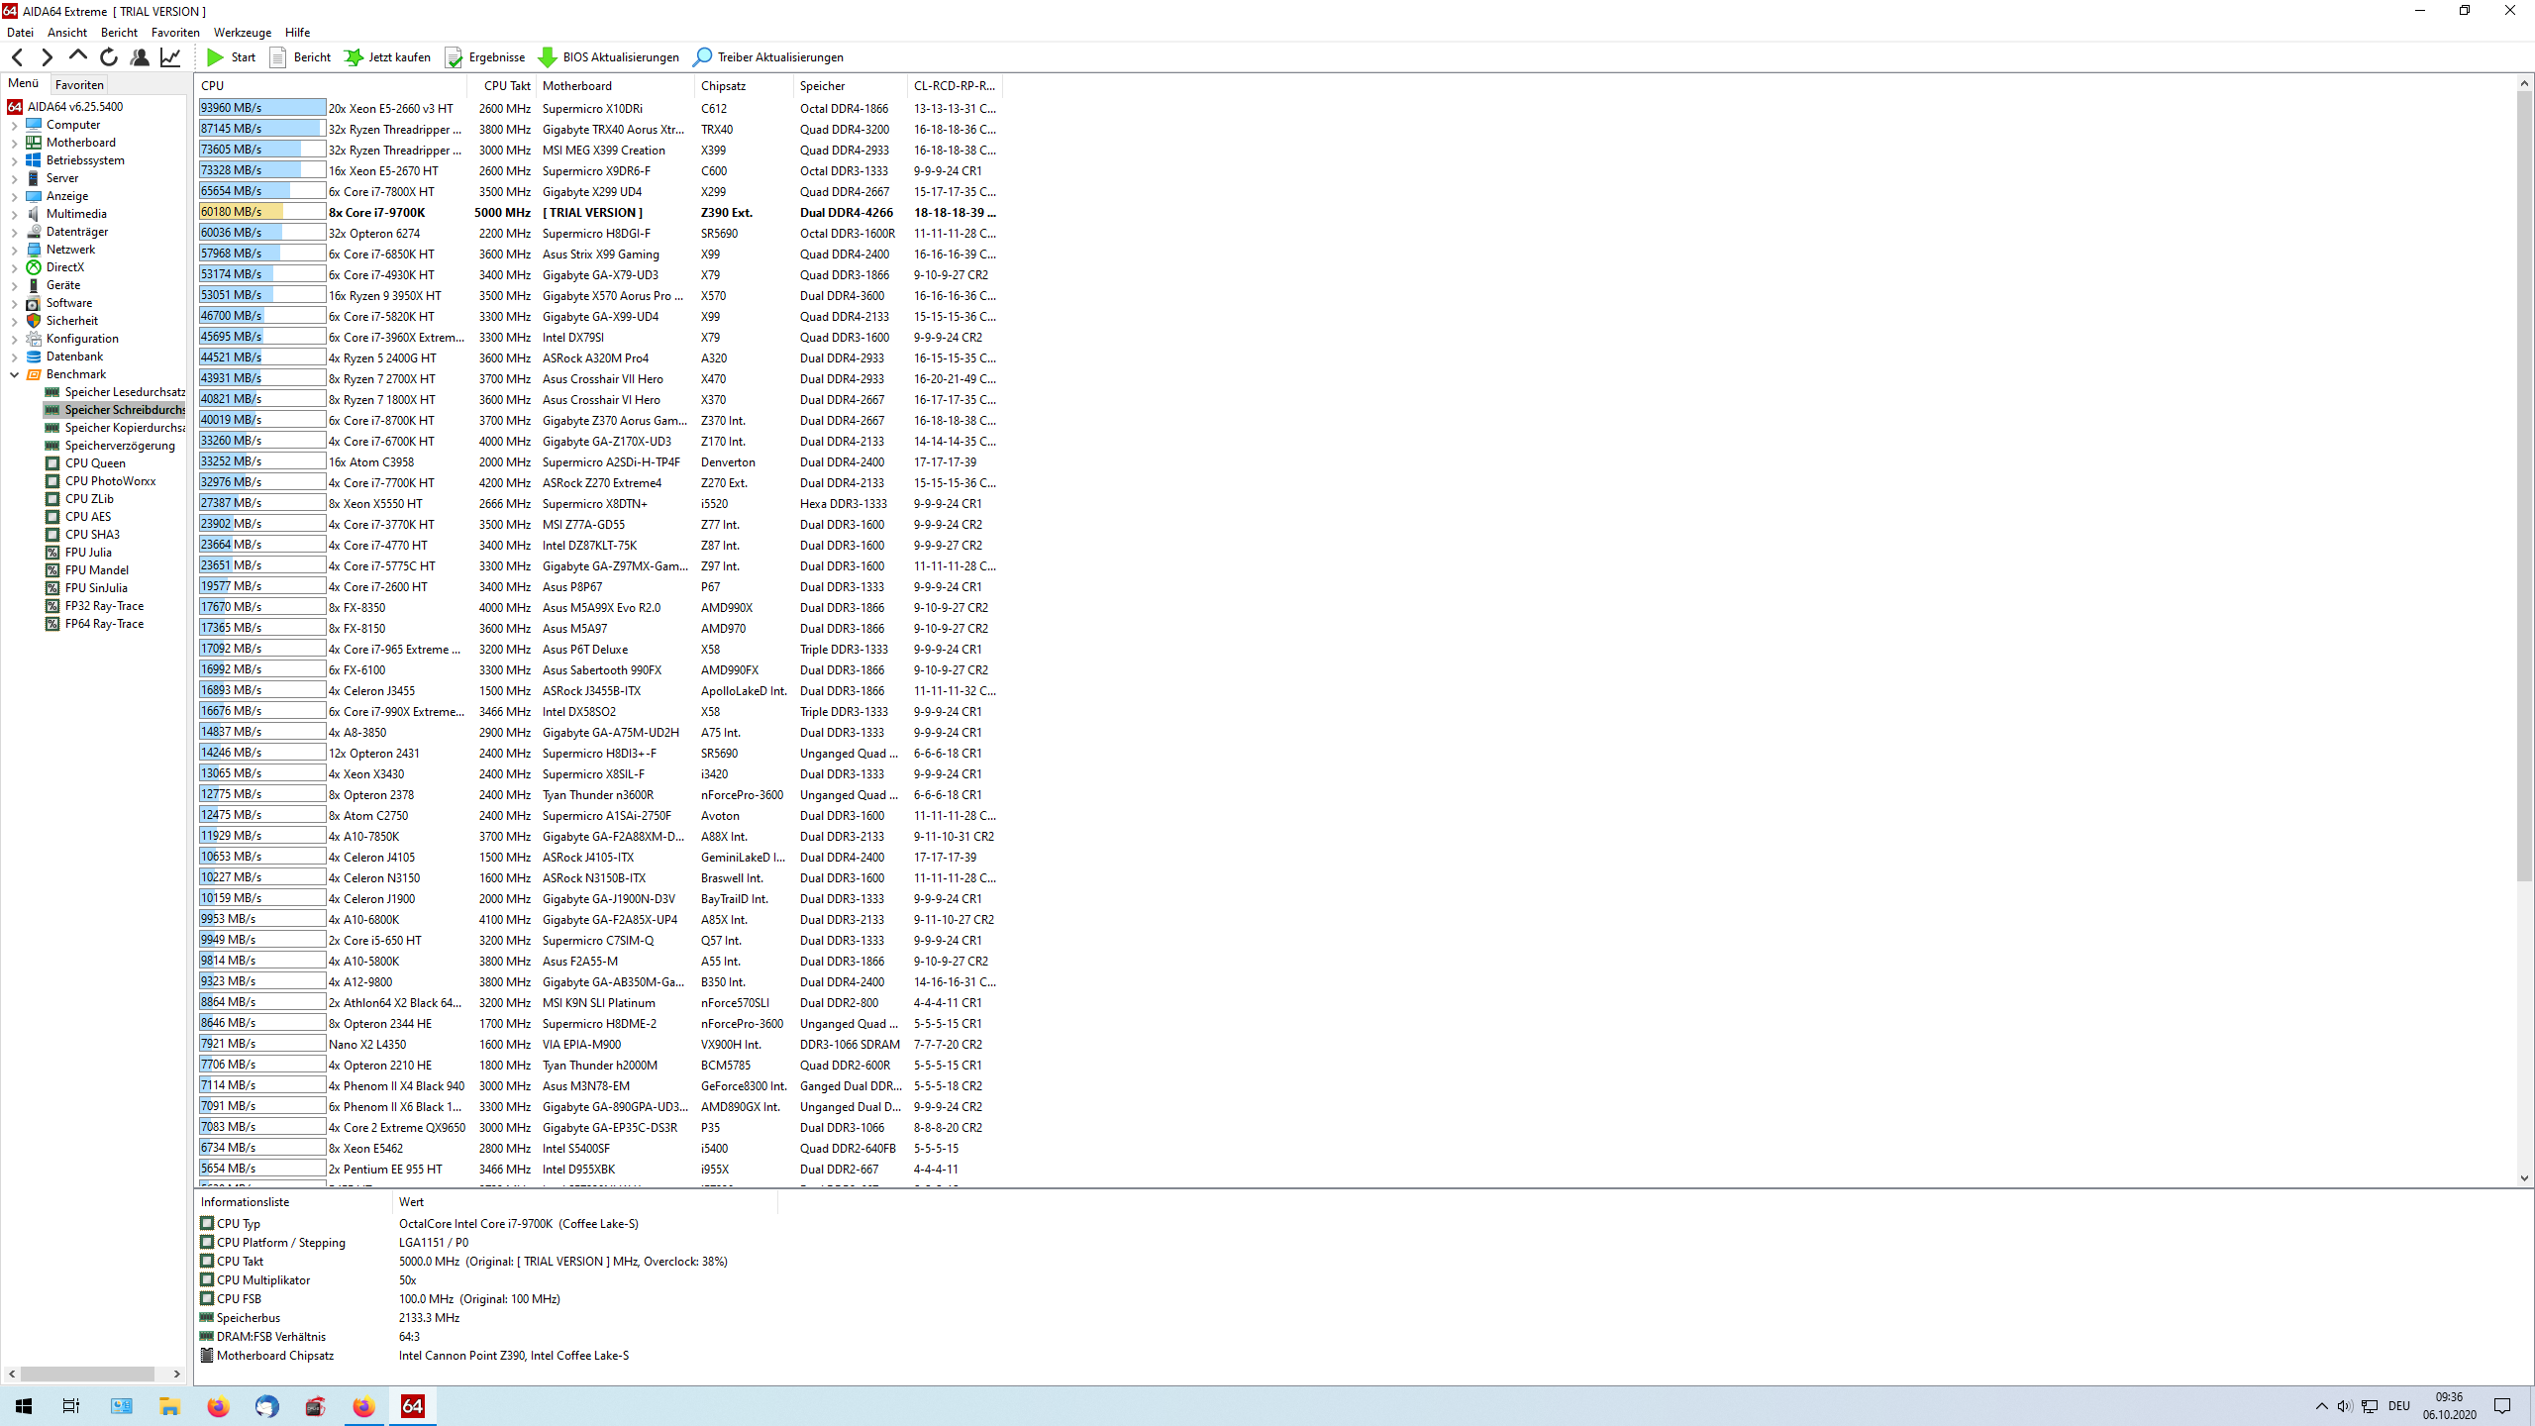Select Speicher Lesedurchsatz benchmark
The image size is (2535, 1426).
(125, 392)
